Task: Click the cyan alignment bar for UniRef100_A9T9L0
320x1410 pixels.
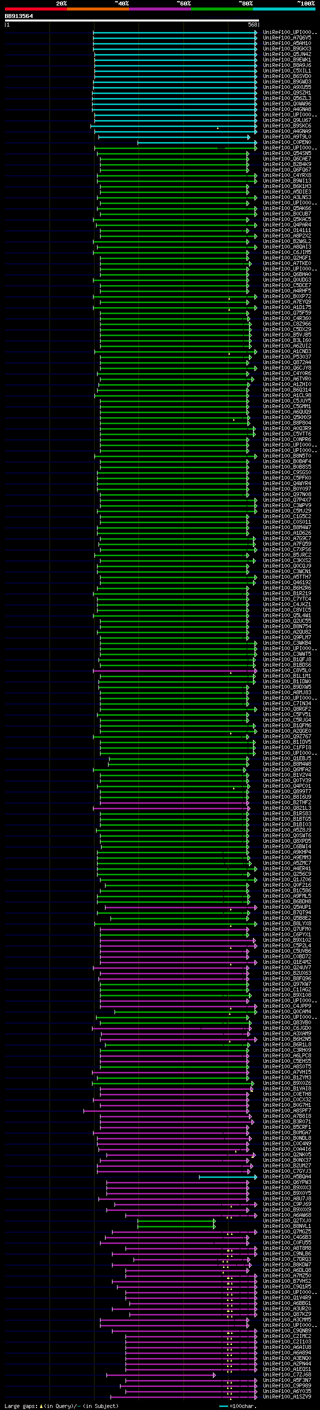Action: tap(174, 137)
